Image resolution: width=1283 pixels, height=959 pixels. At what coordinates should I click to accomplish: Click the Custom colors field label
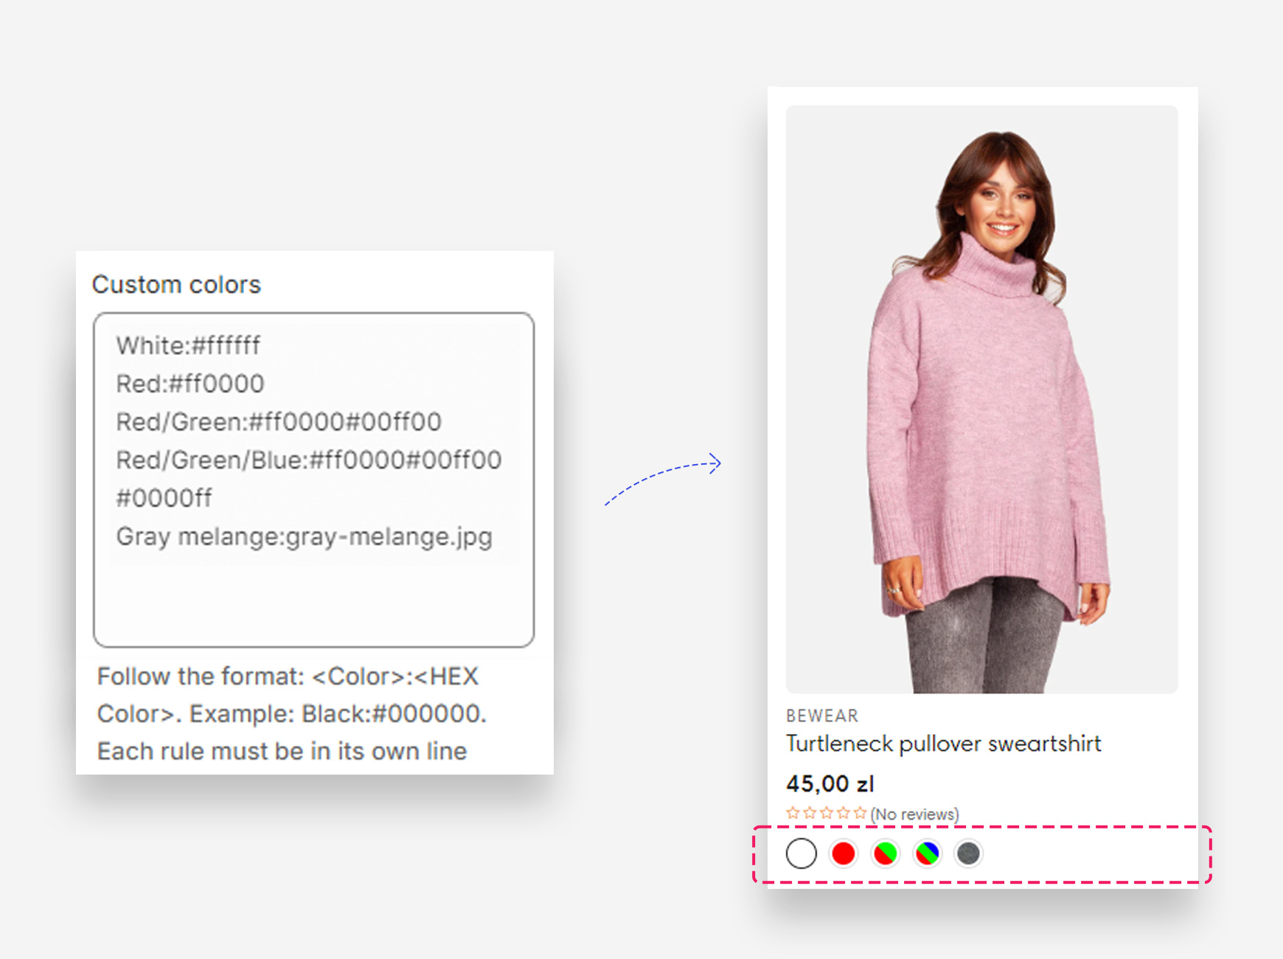pyautogui.click(x=176, y=285)
